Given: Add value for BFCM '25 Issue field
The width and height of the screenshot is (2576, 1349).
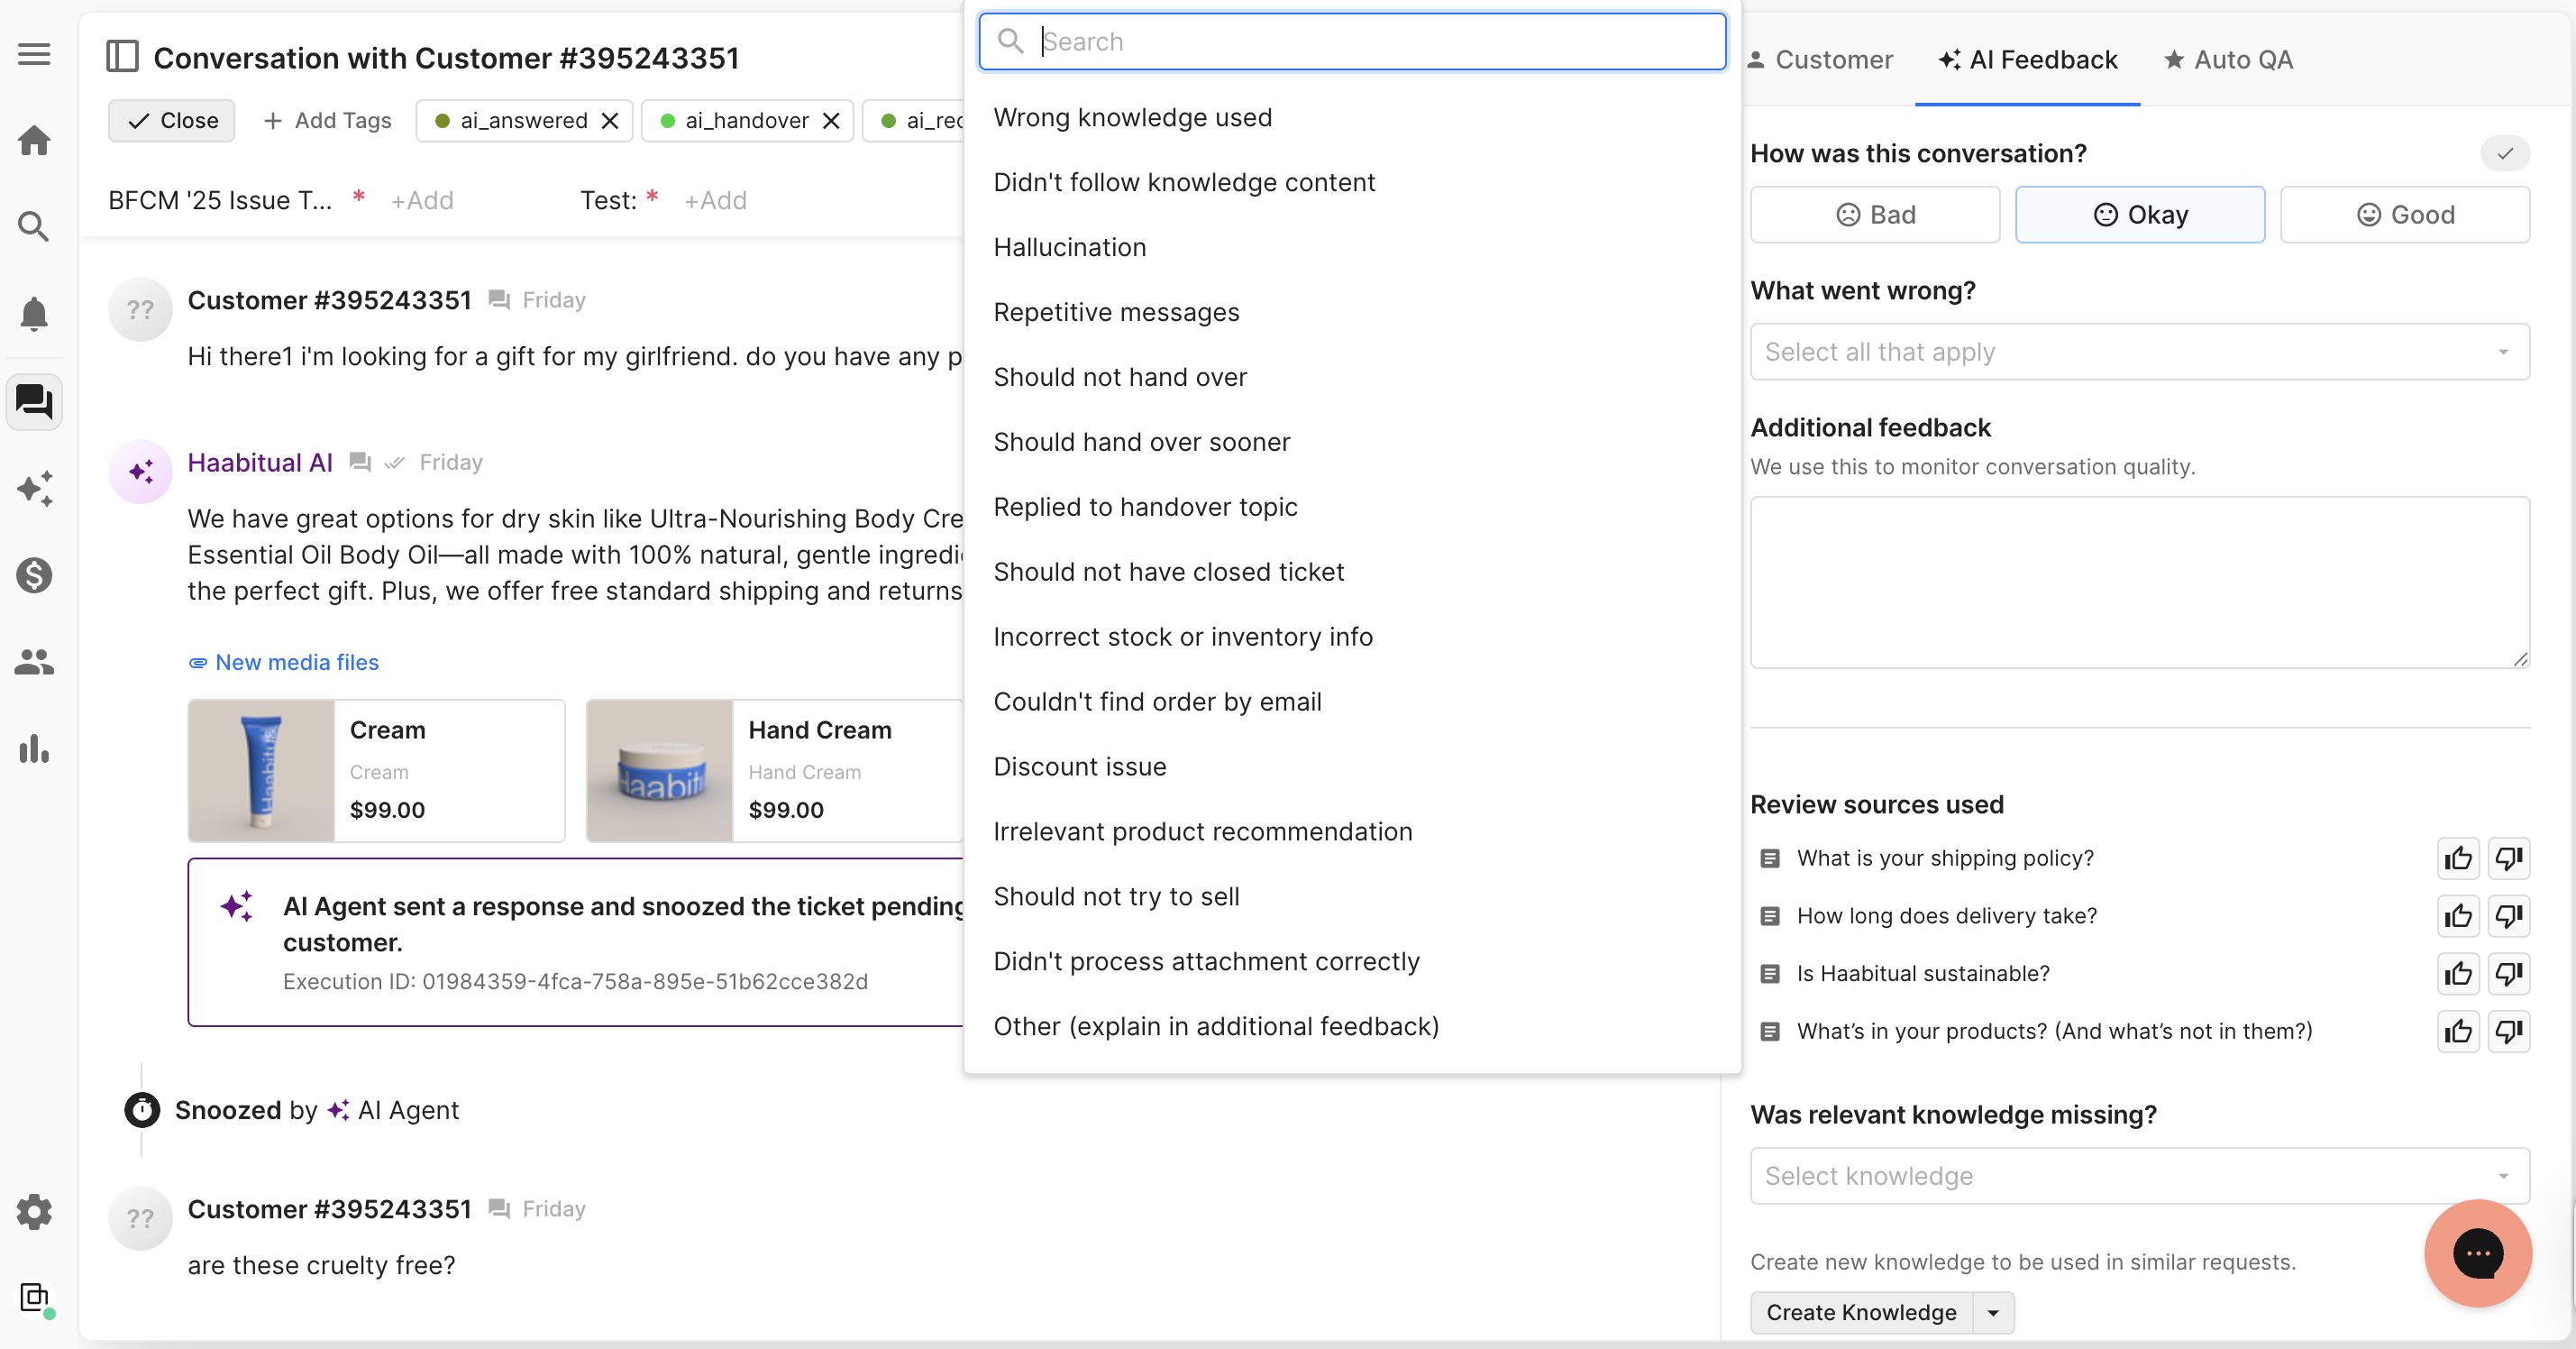Looking at the screenshot, I should tap(422, 201).
